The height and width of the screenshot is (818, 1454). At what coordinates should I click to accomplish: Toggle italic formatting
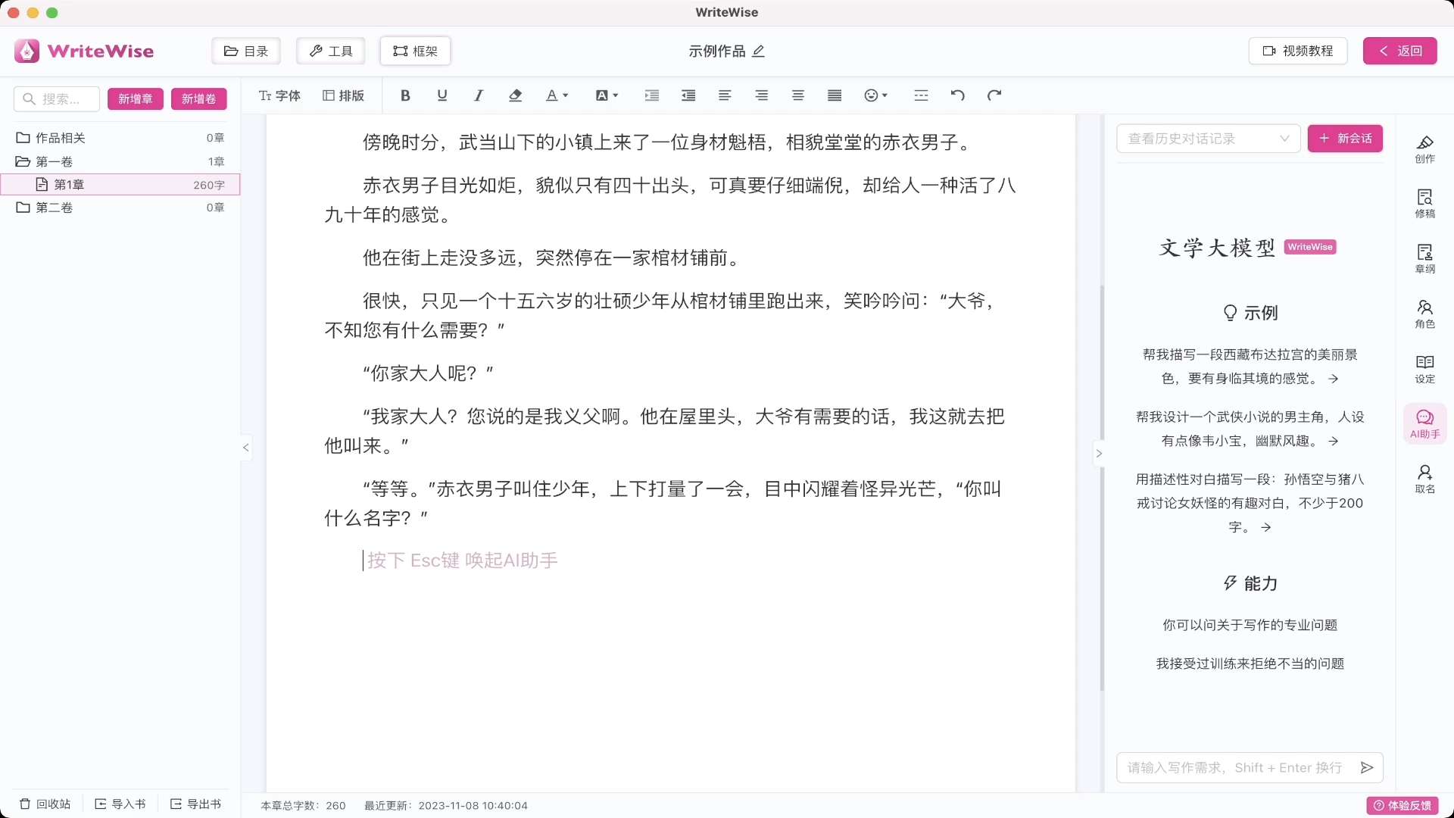[479, 95]
